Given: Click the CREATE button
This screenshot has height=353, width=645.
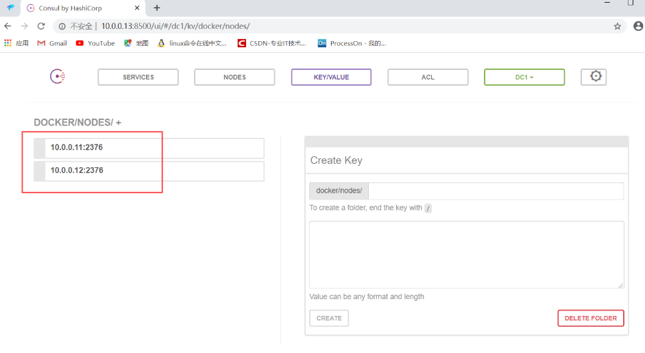Looking at the screenshot, I should [329, 318].
